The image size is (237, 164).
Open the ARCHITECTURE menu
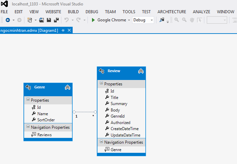coord(172,12)
